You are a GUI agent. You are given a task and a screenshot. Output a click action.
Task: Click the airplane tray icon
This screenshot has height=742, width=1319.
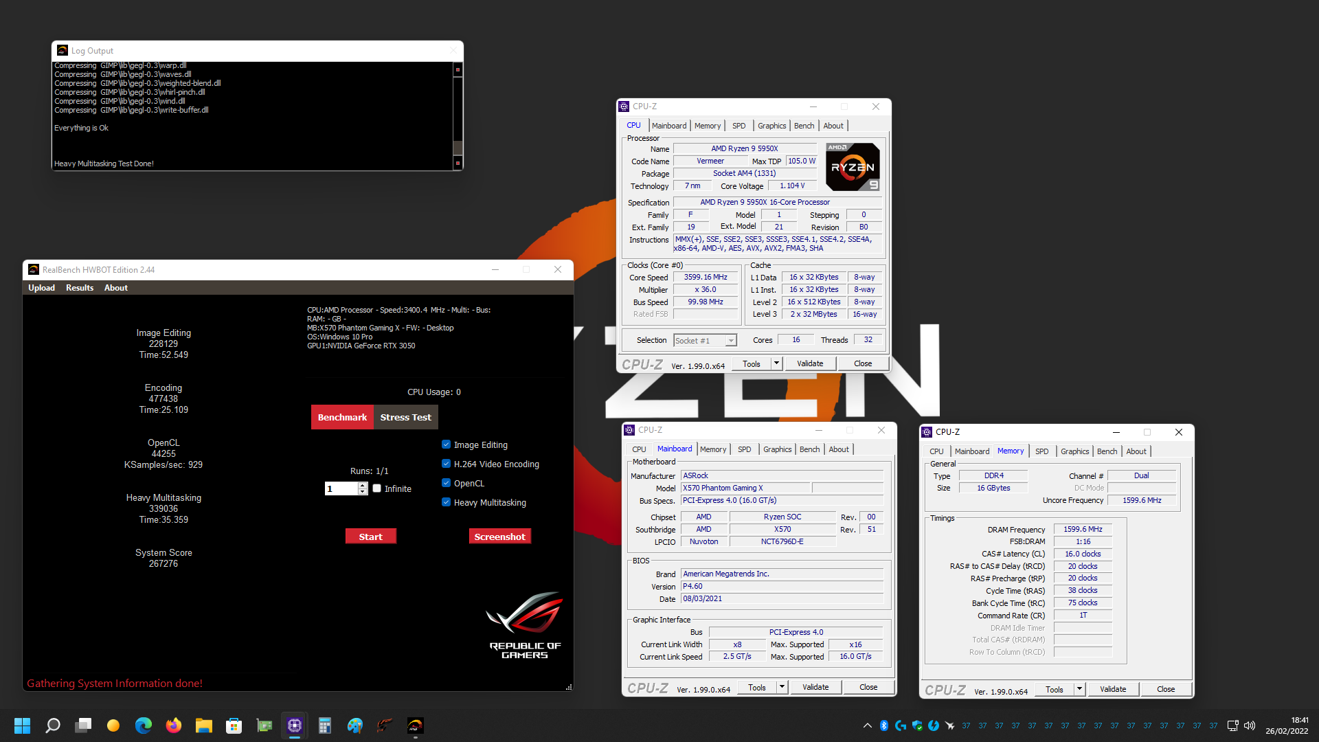(950, 726)
